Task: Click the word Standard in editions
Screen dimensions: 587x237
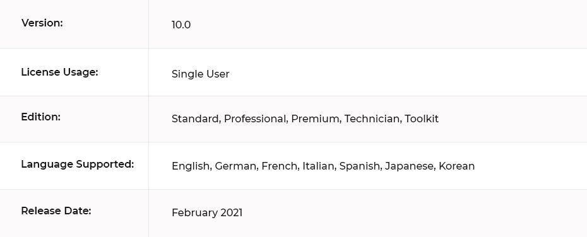Action: click(x=195, y=119)
